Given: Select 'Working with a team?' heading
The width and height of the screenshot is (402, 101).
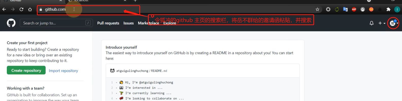Looking at the screenshot, I should (26, 88).
